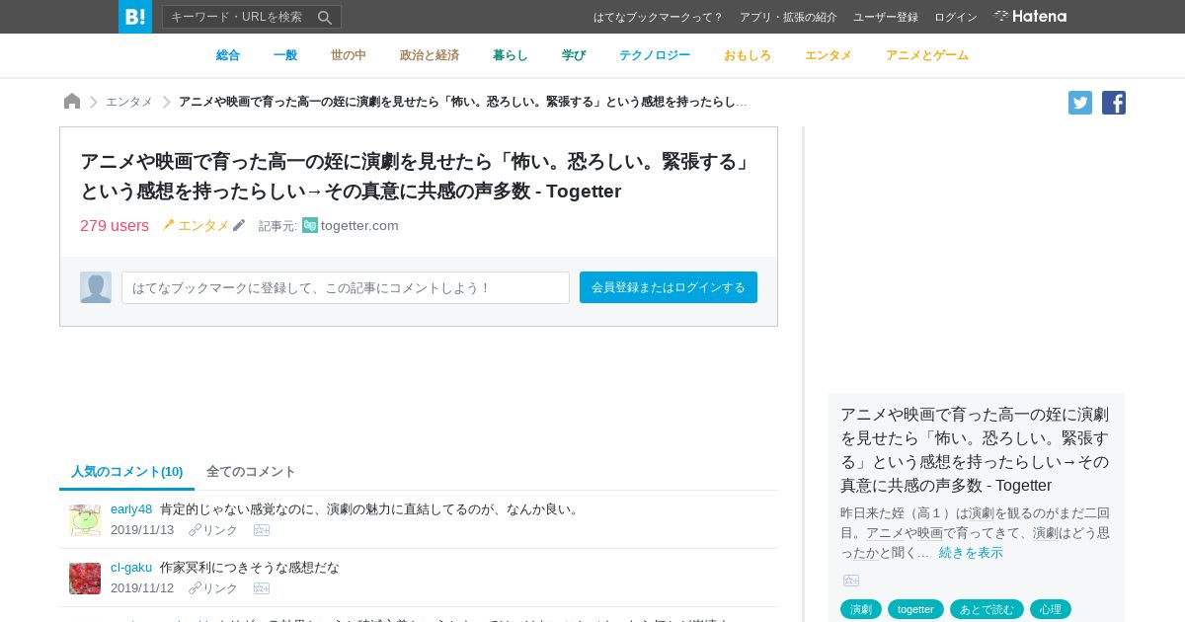
Task: Go to home via house icon
Action: coord(72,101)
